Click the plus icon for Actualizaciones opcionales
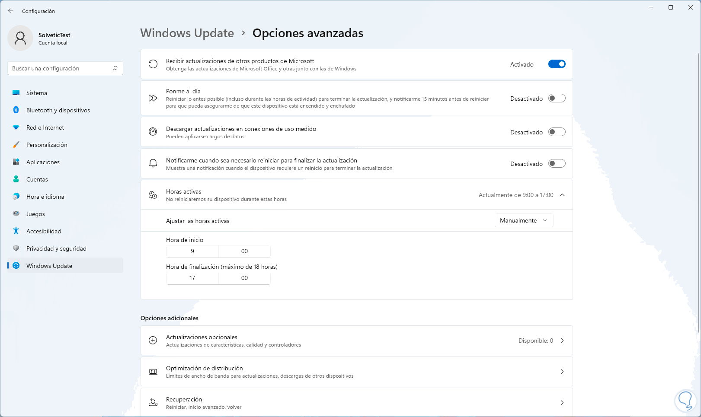Screen dimensions: 701x417 [x=153, y=341]
